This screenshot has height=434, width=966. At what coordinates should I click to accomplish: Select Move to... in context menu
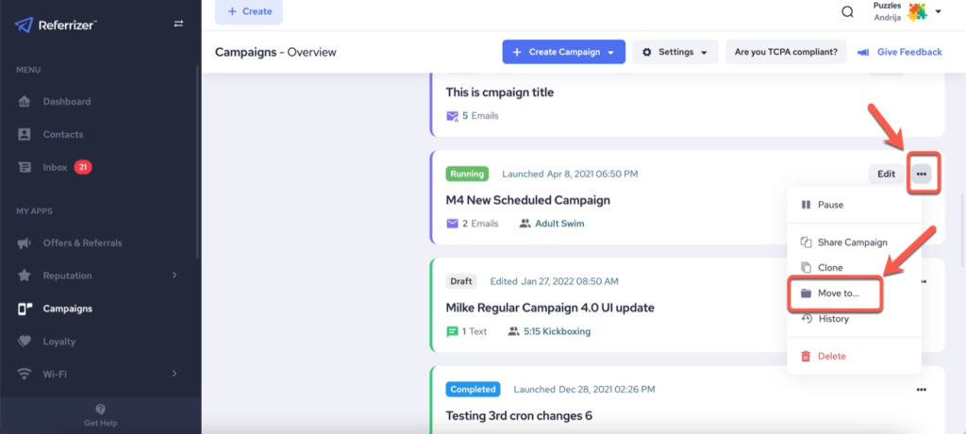pyautogui.click(x=838, y=293)
